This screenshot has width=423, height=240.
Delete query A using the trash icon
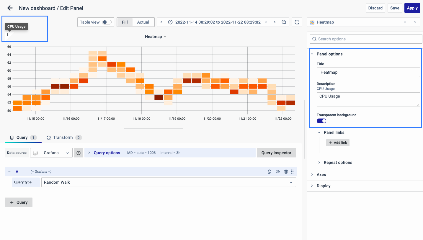coord(286,172)
